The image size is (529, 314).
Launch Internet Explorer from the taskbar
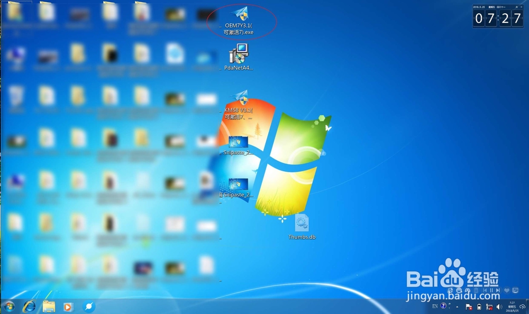tap(29, 306)
